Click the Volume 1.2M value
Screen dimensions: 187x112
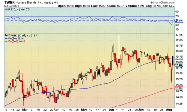(x=135, y=6)
